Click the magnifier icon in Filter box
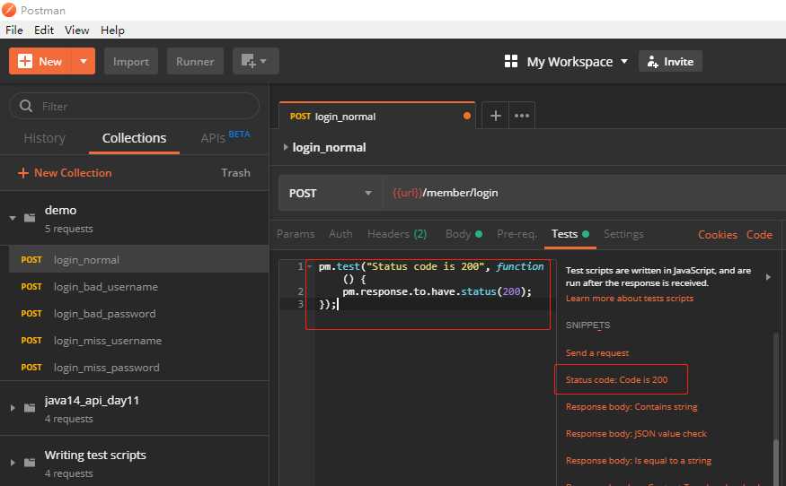 tap(25, 106)
